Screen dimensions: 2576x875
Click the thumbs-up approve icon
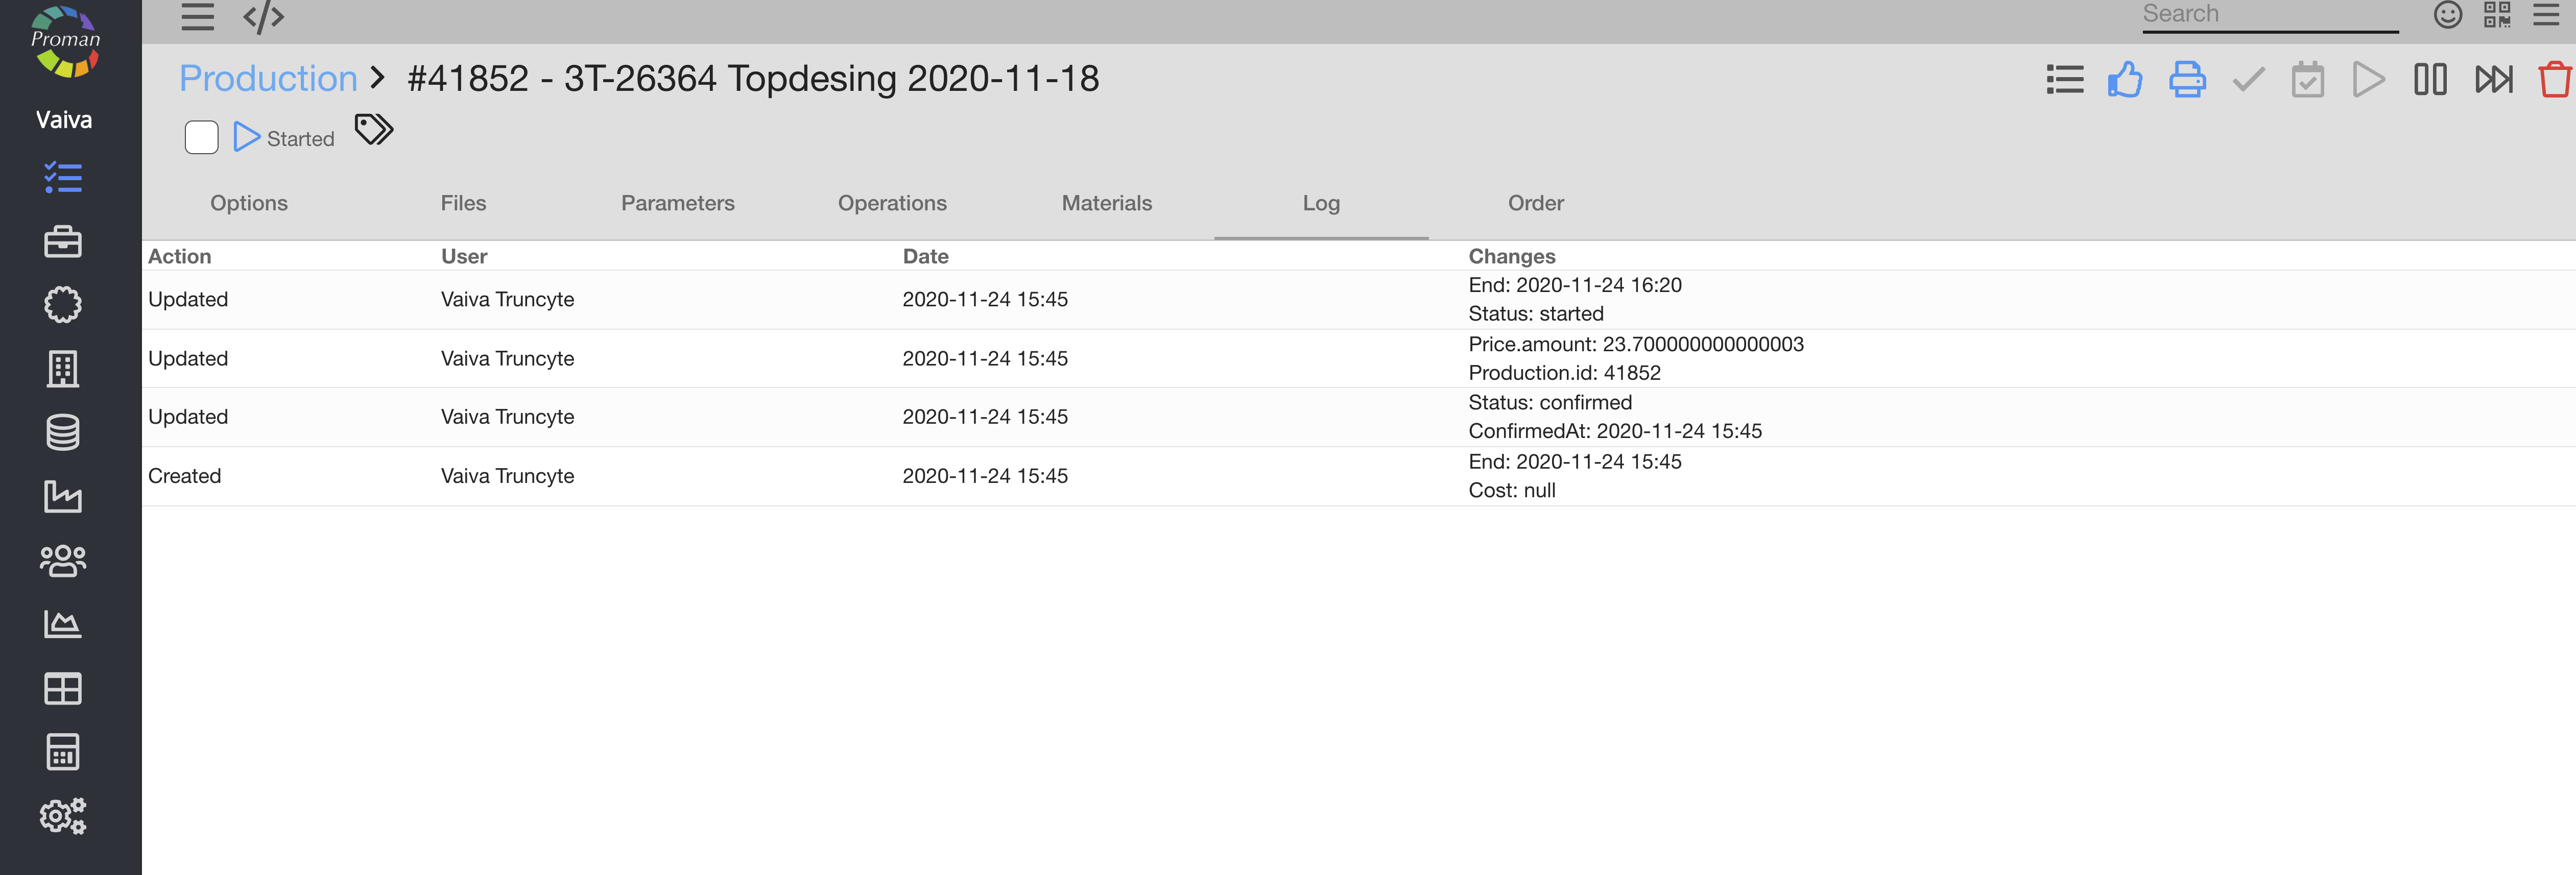pos(2125,80)
